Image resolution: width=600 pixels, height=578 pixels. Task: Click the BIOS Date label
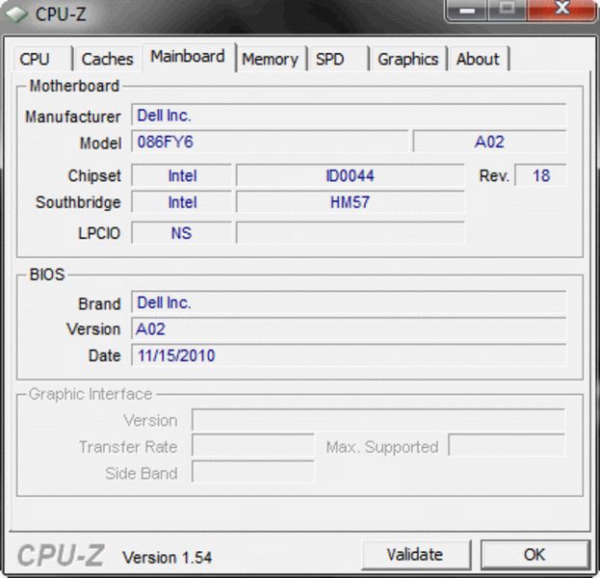(104, 355)
